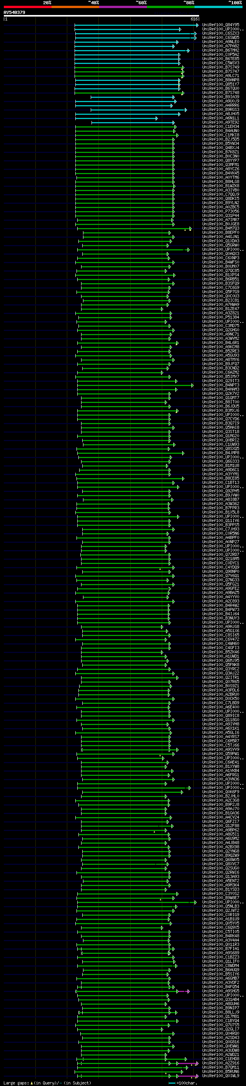Select the UniRef100_B1XPS4 label
Screen dimensions: 246x1086
tap(221, 275)
